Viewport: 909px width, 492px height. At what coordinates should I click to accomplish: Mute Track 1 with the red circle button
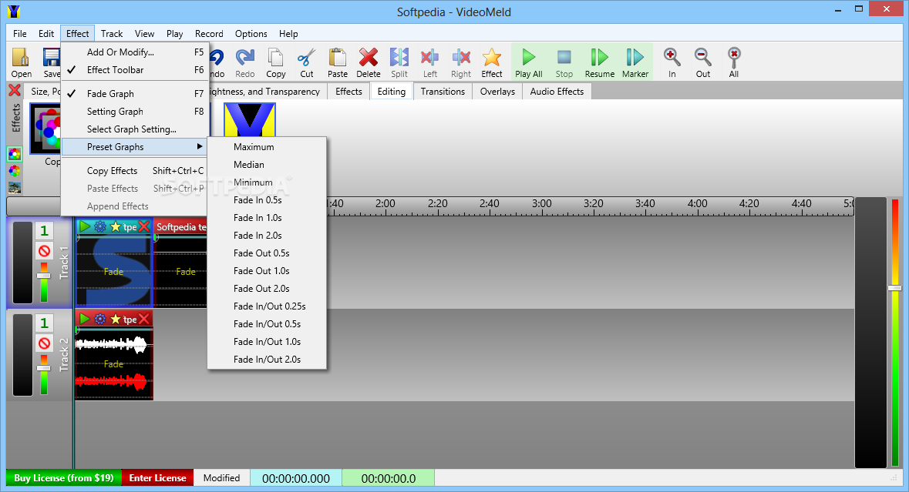click(x=44, y=251)
